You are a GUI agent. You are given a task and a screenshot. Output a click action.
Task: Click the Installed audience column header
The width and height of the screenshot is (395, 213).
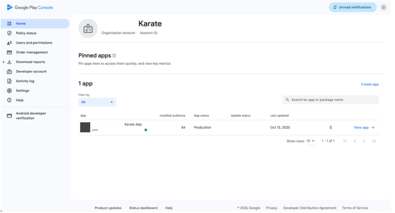pyautogui.click(x=172, y=116)
